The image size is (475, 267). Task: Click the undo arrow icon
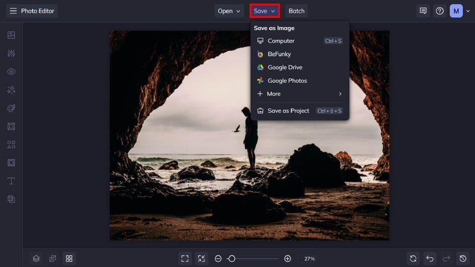[430, 258]
